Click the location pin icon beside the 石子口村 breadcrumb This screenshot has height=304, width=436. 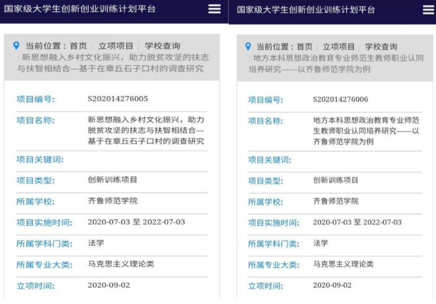(x=17, y=46)
